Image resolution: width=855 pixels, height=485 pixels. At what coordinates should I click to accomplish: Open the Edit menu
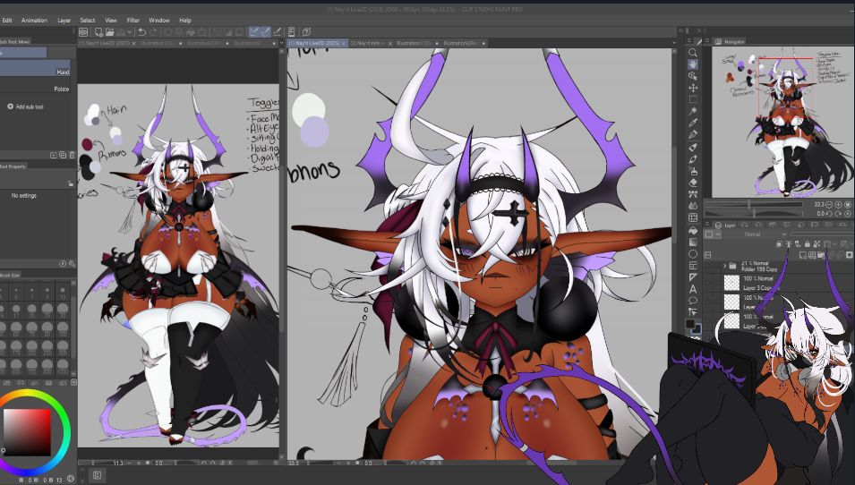[x=7, y=21]
